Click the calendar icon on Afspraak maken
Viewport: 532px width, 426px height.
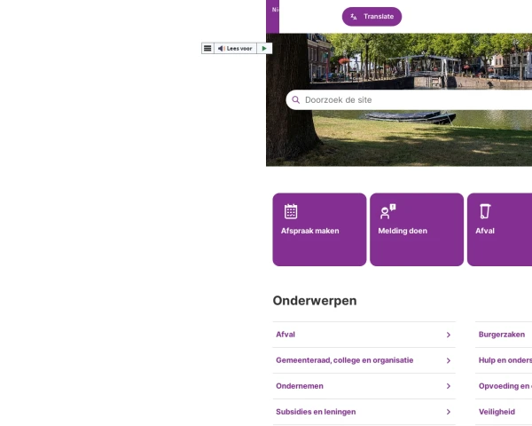[291, 211]
